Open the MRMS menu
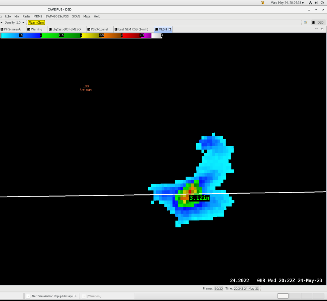The image size is (327, 301). pyautogui.click(x=38, y=16)
